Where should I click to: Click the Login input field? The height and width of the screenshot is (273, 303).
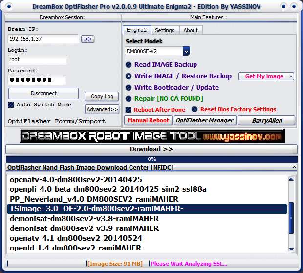click(x=38, y=60)
